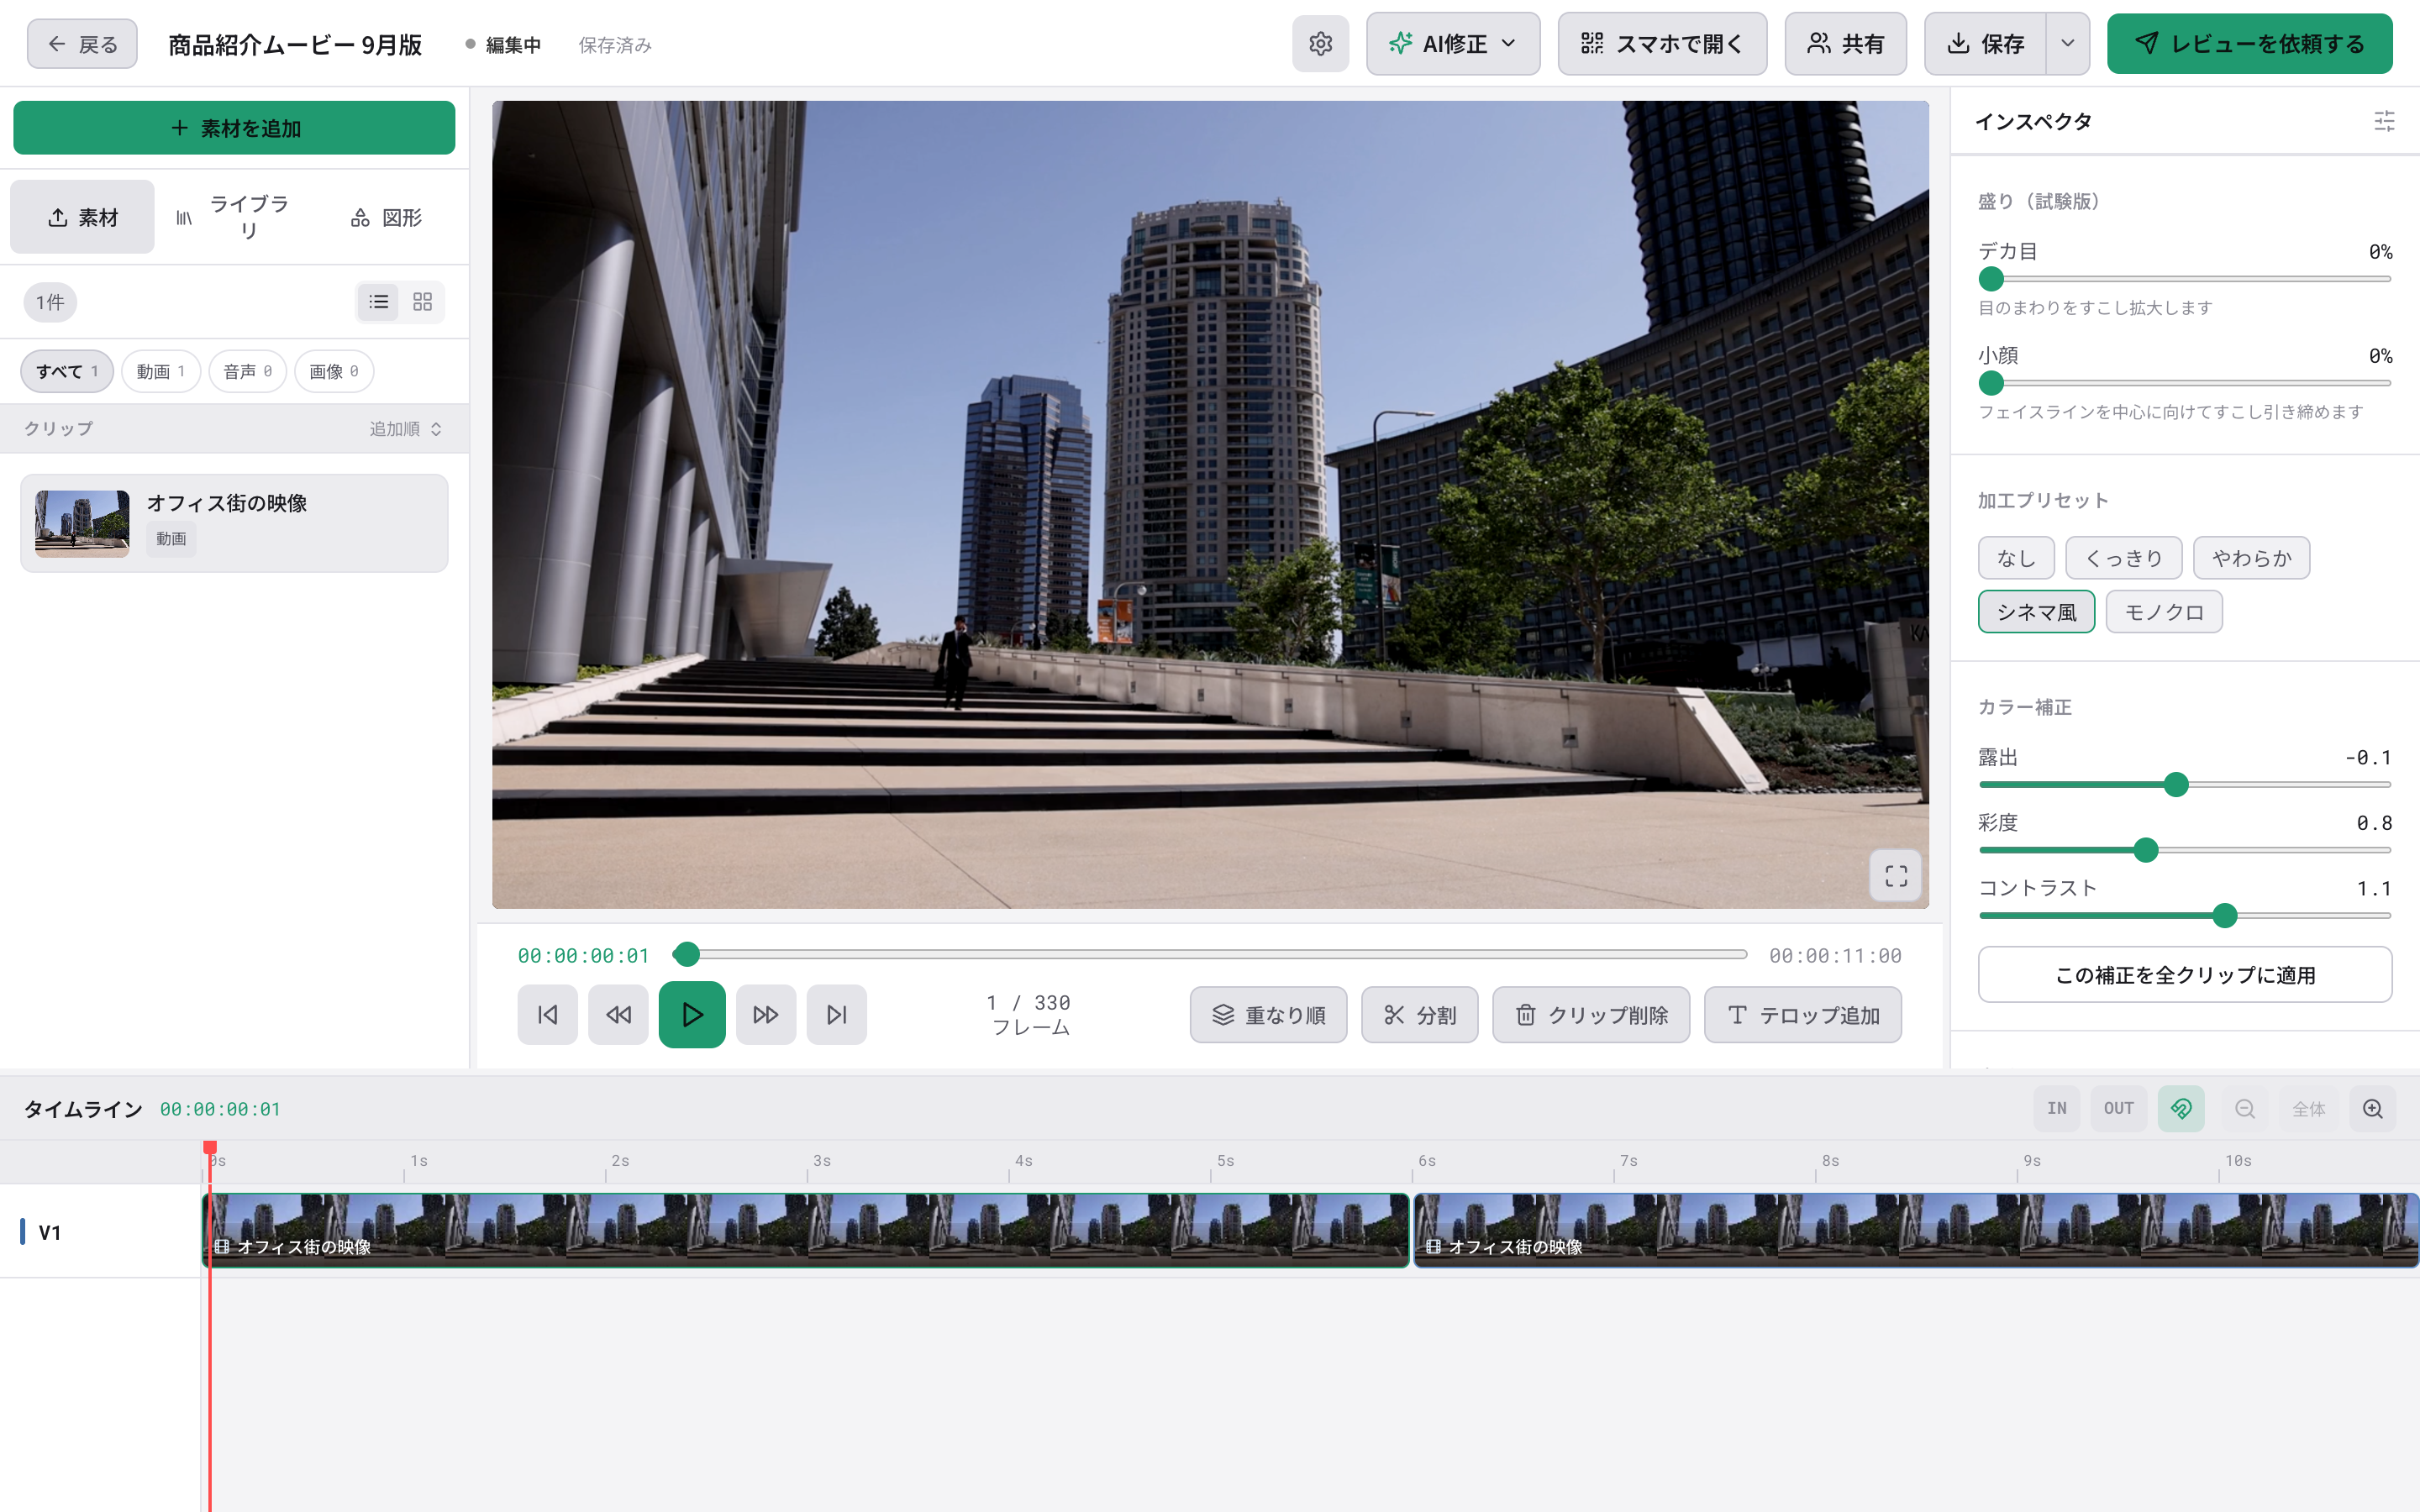The width and height of the screenshot is (2420, 1512).
Task: Filter clips by 動画
Action: pos(161,372)
